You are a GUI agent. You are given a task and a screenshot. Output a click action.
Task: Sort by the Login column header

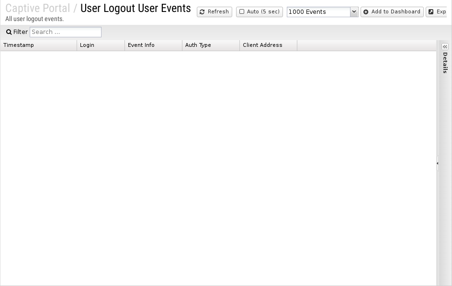pyautogui.click(x=101, y=45)
